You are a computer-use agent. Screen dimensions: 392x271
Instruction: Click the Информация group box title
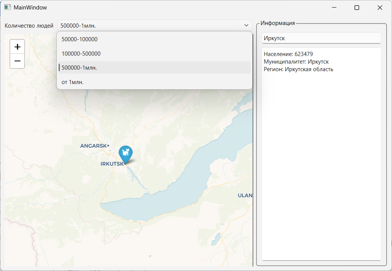point(277,23)
